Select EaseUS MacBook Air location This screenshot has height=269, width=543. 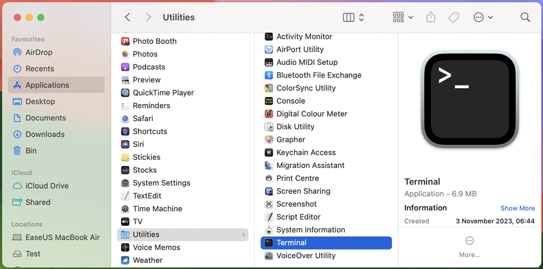click(56, 237)
